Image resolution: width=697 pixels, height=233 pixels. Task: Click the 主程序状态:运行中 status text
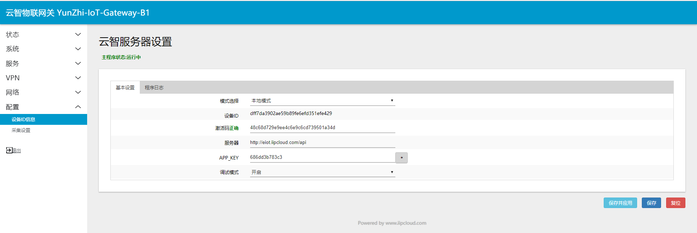[x=121, y=57]
